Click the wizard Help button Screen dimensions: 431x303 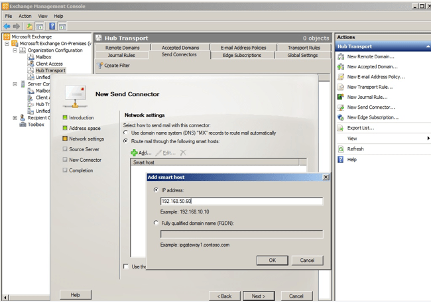pyautogui.click(x=76, y=295)
